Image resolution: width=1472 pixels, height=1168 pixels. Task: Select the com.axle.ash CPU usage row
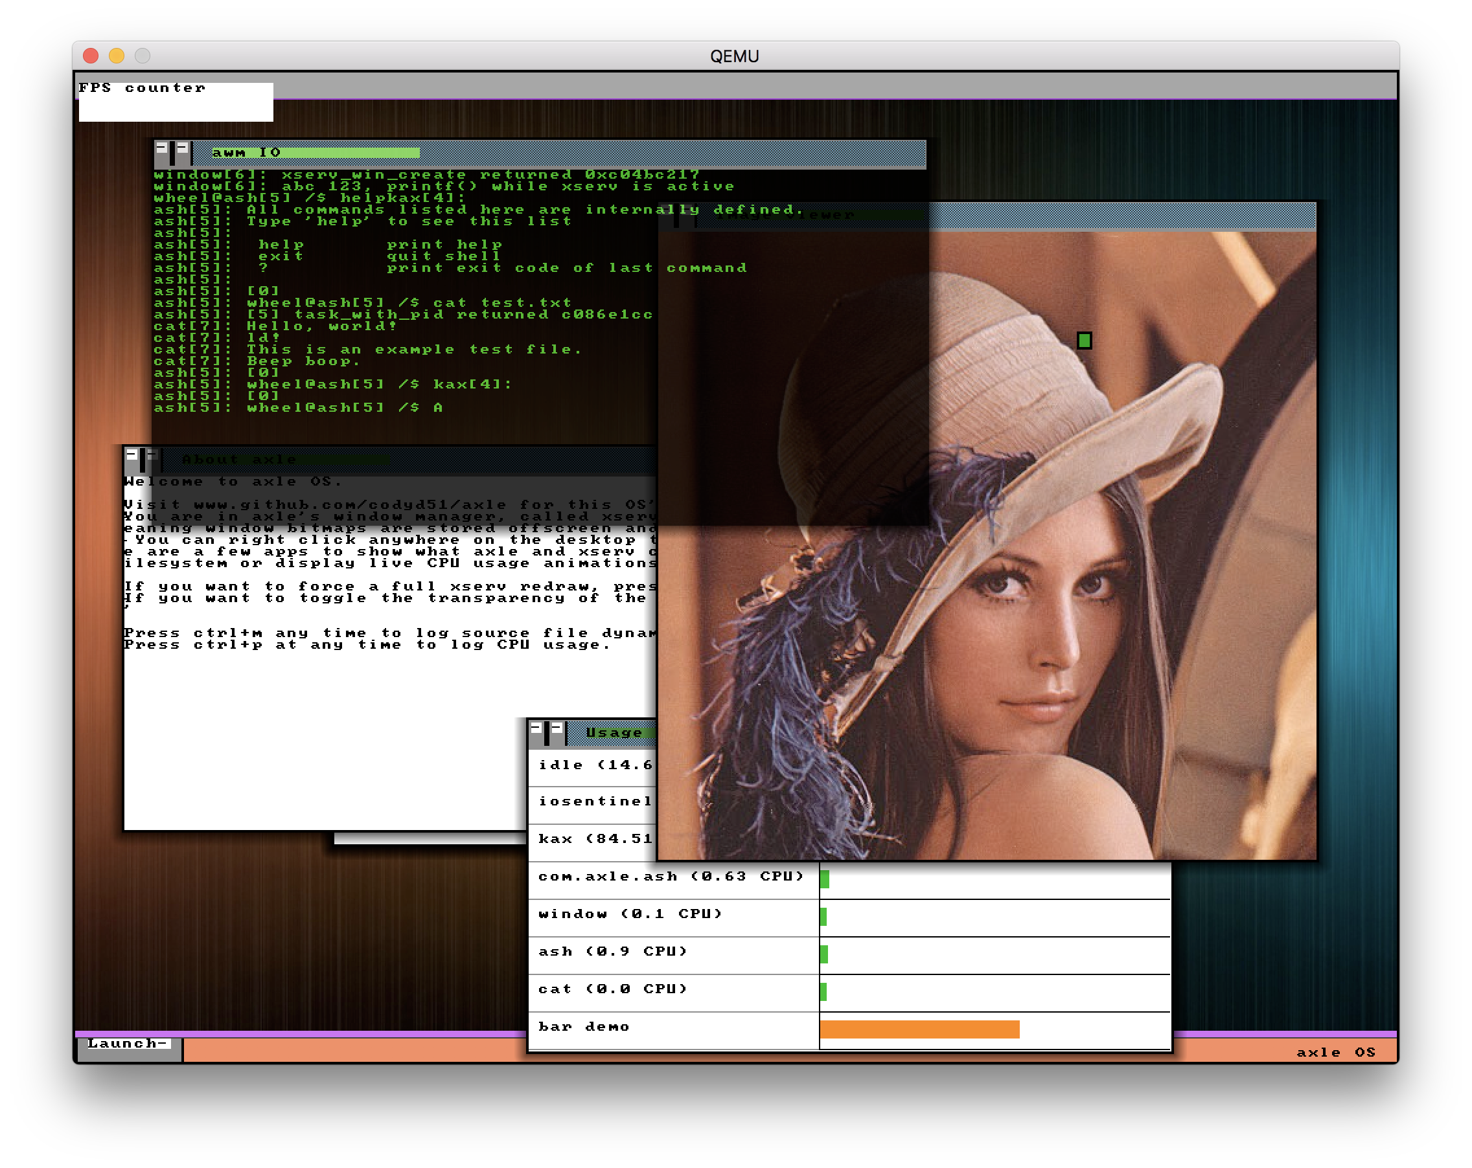(x=671, y=877)
